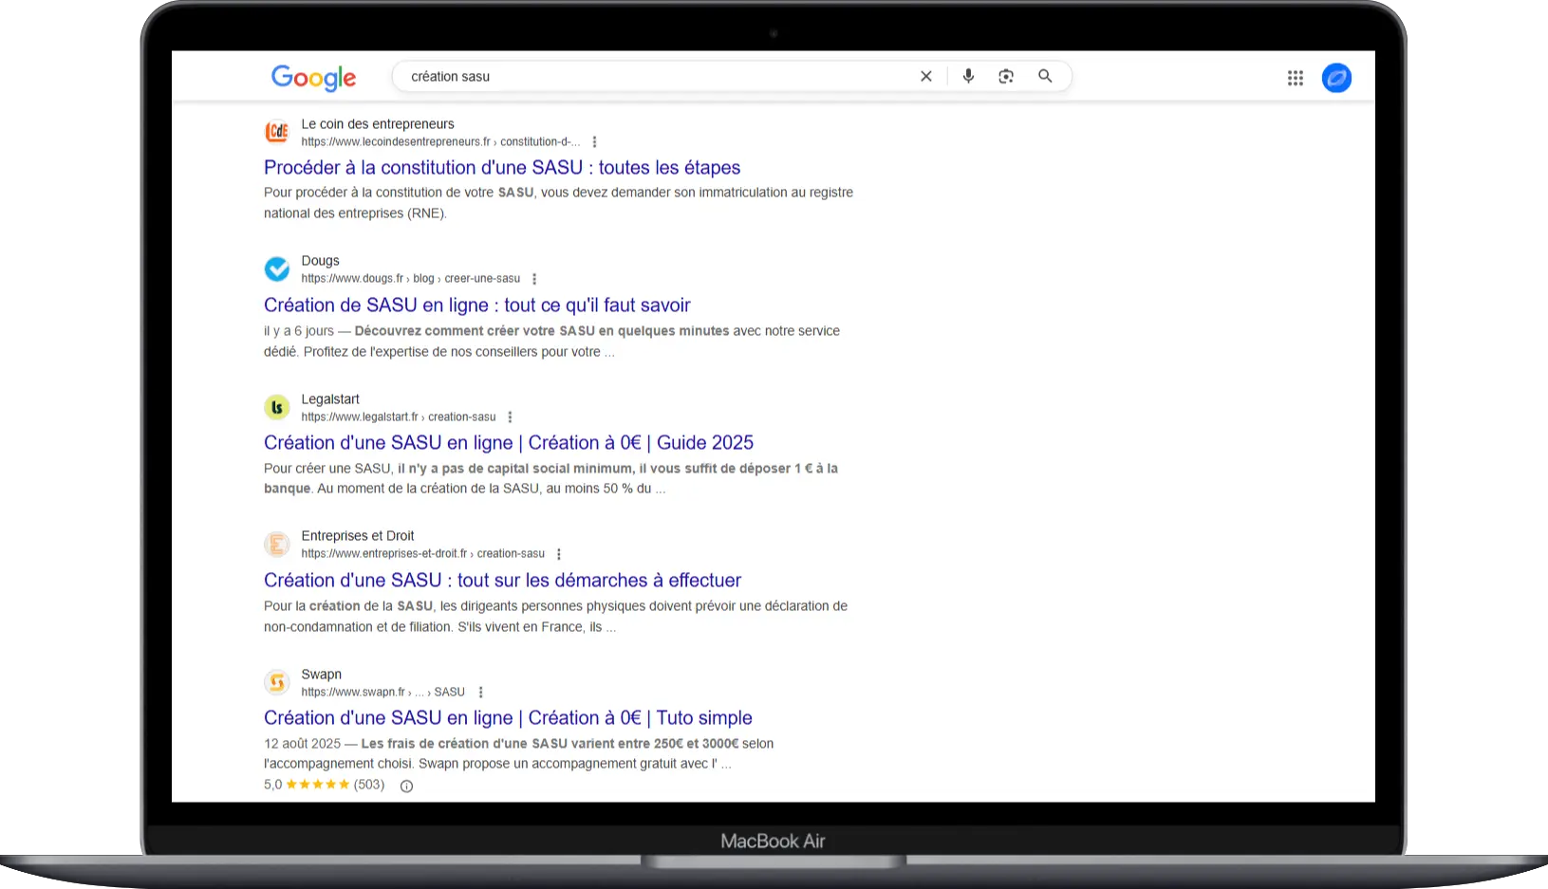Open more options for Legalstart result

511,417
